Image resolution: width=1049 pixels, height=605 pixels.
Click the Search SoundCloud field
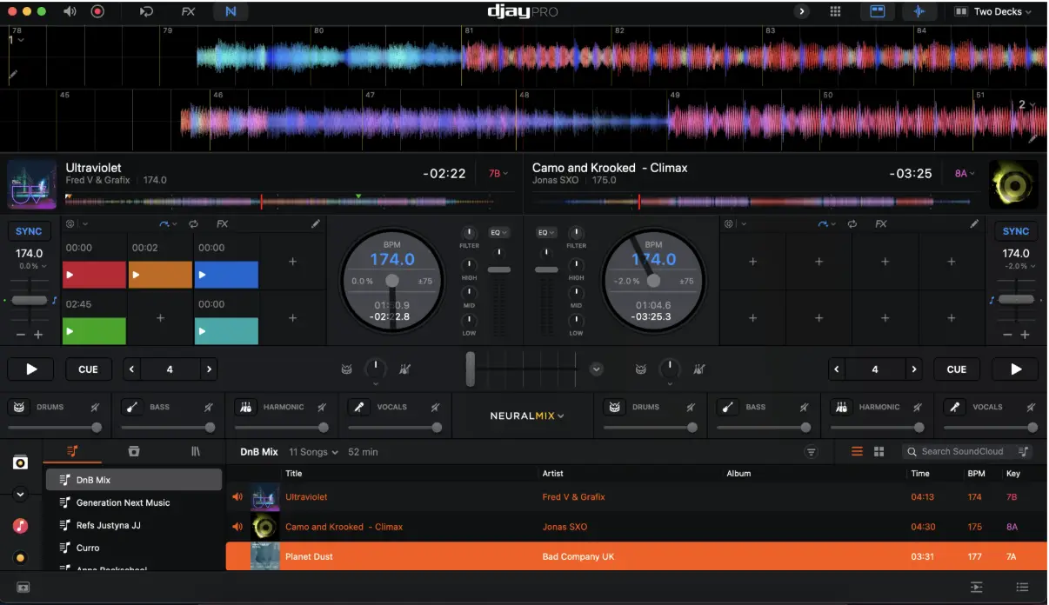tap(967, 452)
